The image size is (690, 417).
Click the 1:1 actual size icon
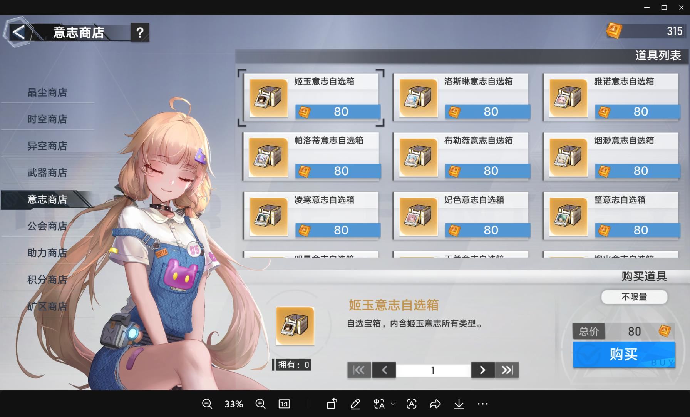[284, 404]
